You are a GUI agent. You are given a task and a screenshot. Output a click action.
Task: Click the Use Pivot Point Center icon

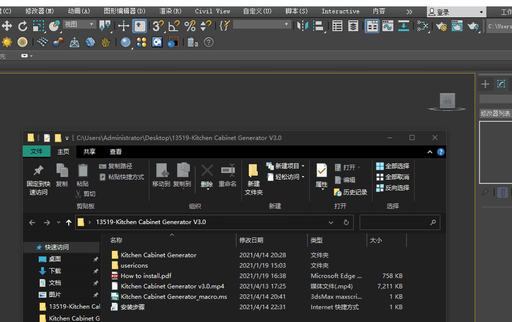tap(105, 26)
